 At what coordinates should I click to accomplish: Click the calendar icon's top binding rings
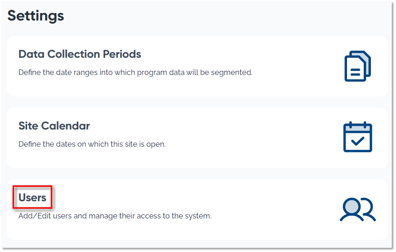(x=357, y=124)
